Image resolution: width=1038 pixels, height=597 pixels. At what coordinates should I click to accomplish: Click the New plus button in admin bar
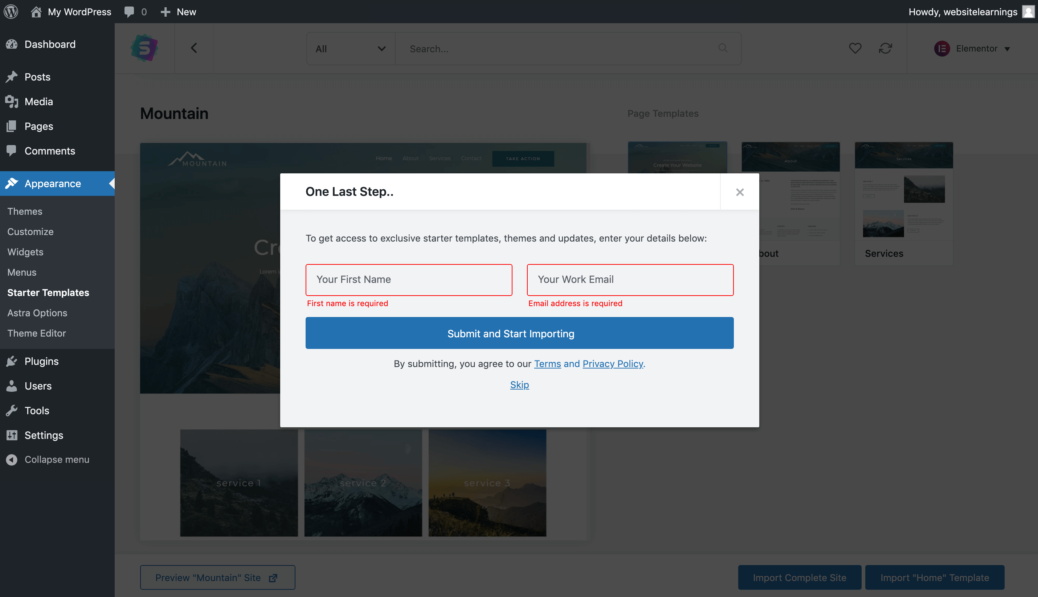coord(178,12)
